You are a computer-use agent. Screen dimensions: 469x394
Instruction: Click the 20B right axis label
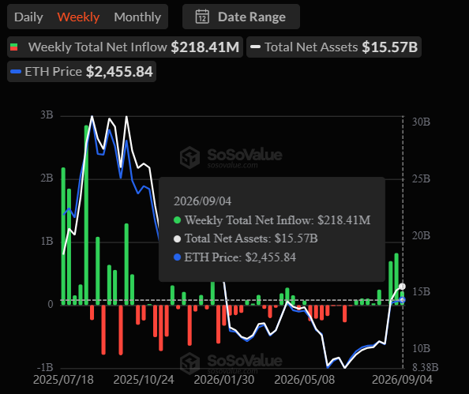421,235
